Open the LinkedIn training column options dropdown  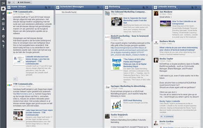pyautogui.click(x=199, y=7)
